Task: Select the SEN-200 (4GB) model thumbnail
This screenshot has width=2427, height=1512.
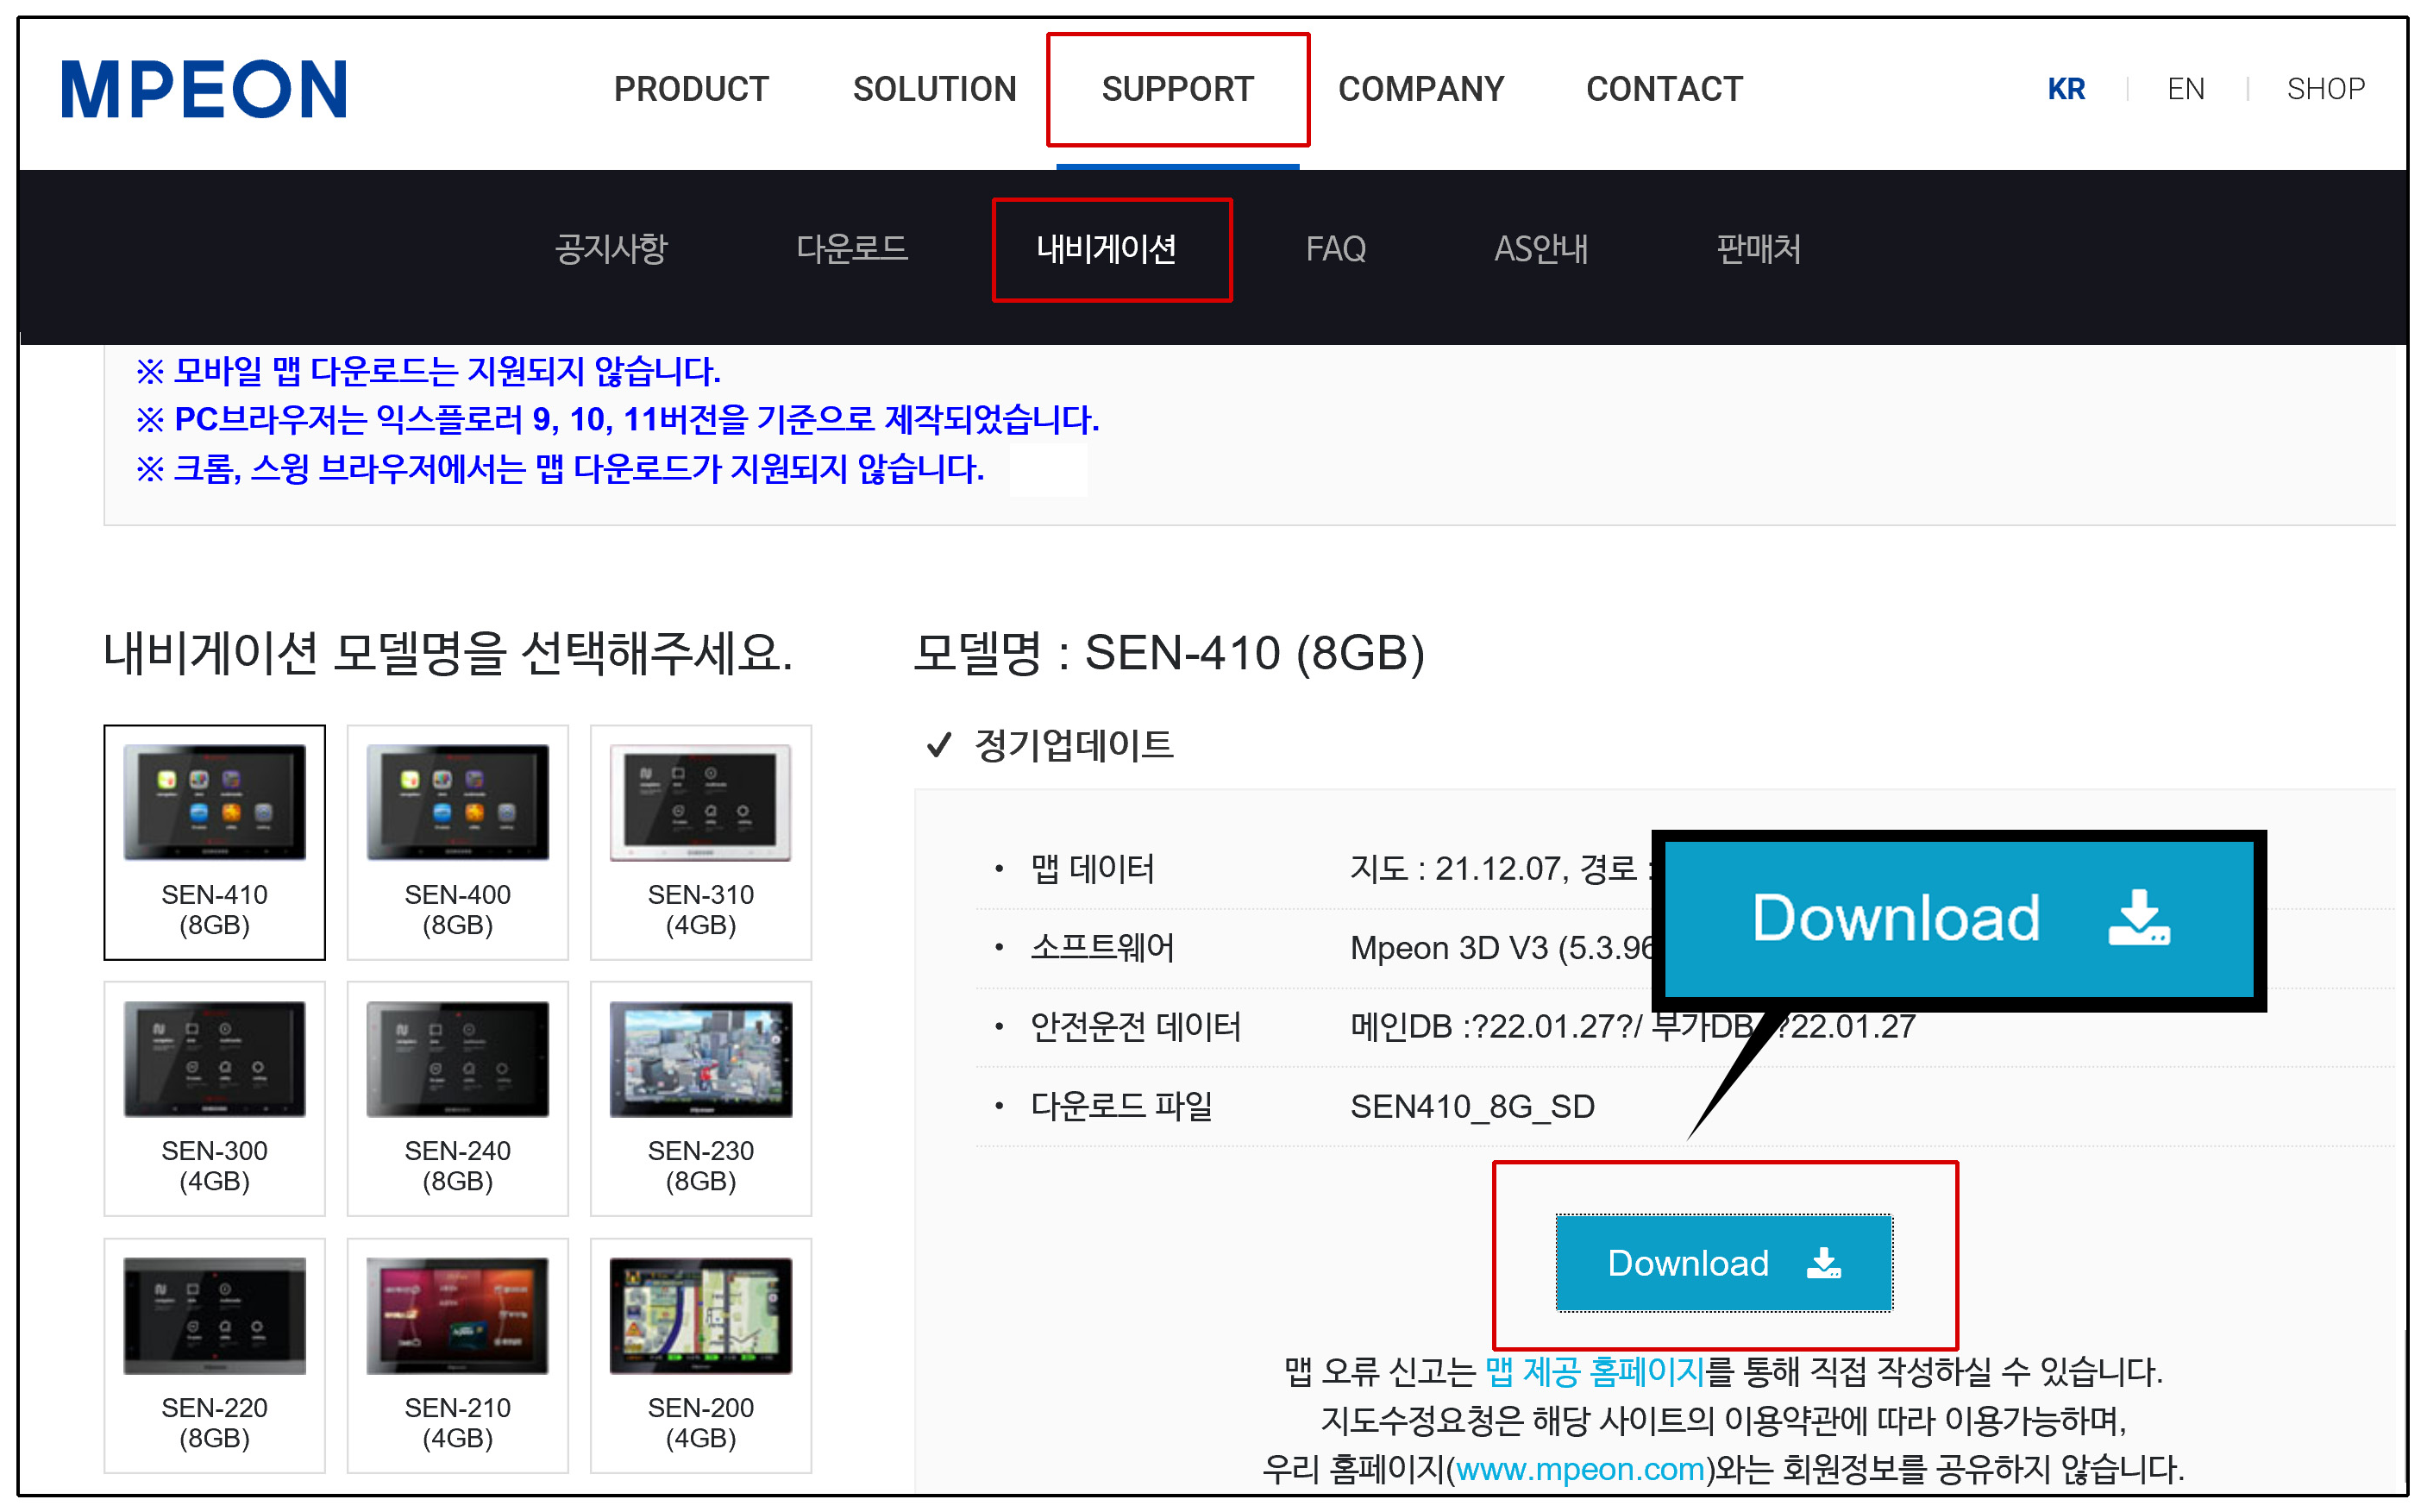Action: point(700,1355)
